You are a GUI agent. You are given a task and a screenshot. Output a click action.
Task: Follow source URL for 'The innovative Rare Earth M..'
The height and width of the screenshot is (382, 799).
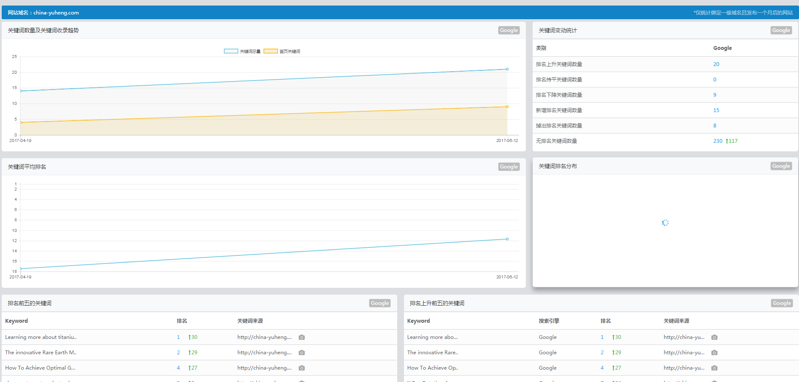pos(264,353)
